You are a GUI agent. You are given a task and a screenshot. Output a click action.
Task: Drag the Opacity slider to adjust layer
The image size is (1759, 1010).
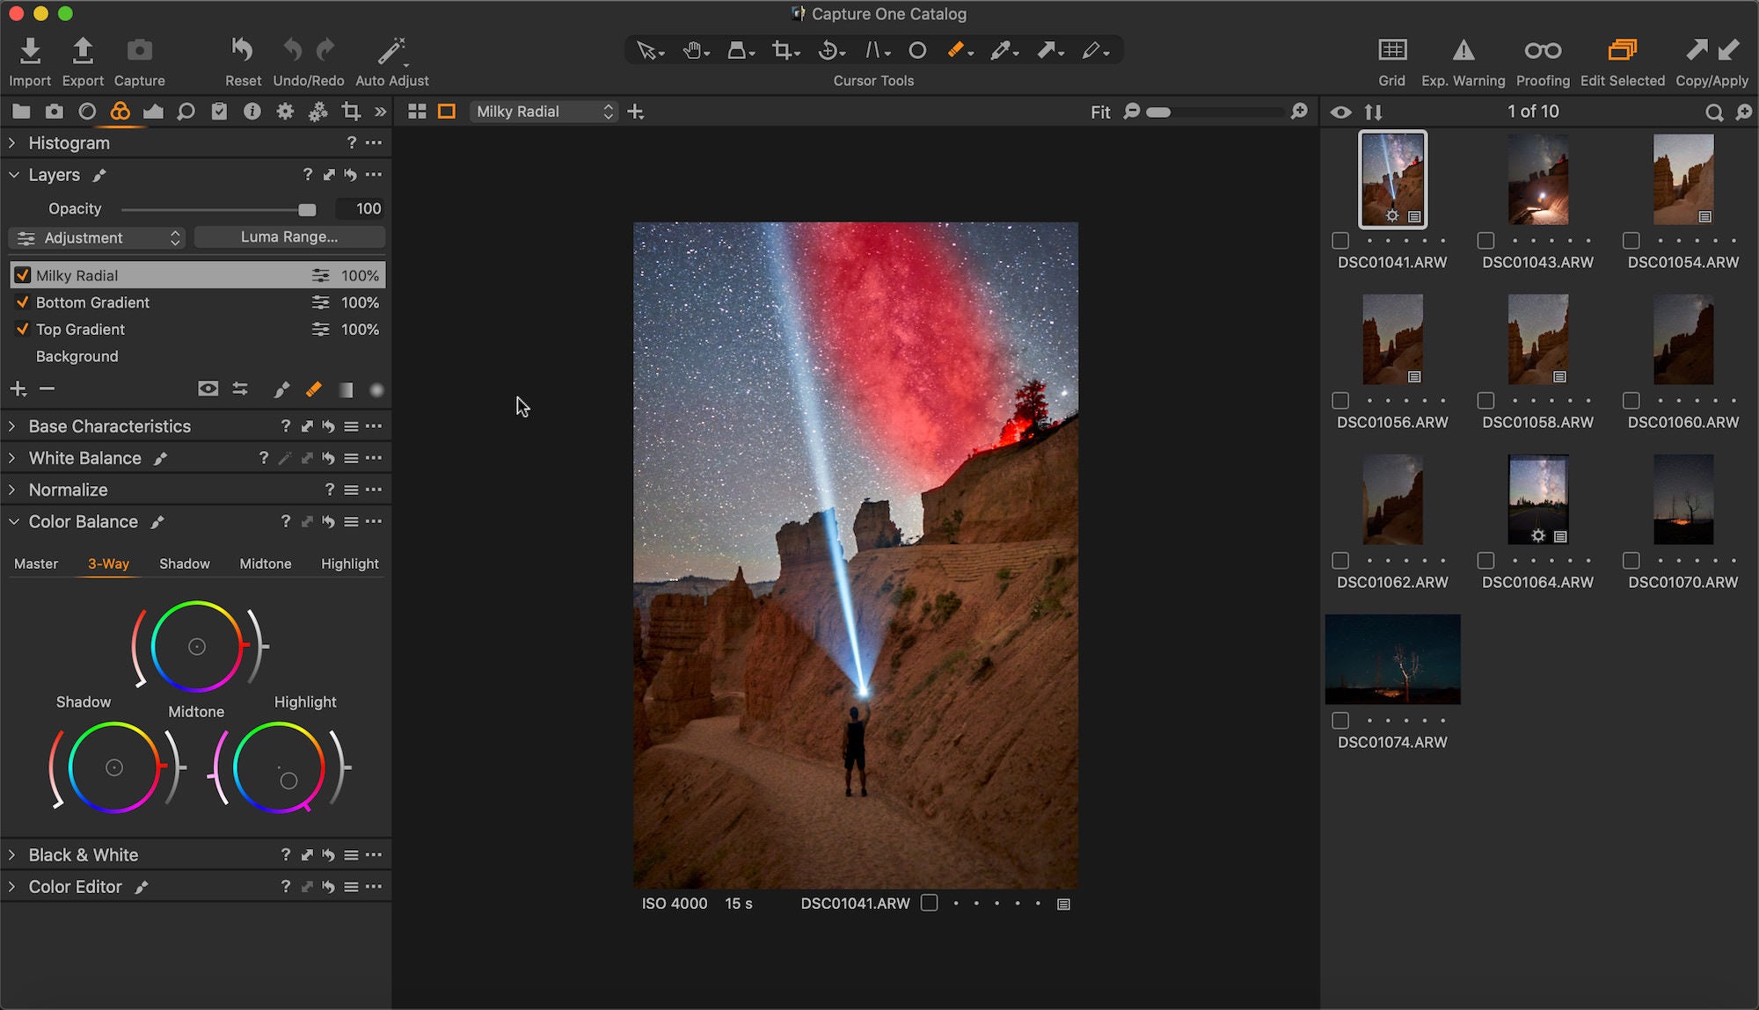click(304, 207)
